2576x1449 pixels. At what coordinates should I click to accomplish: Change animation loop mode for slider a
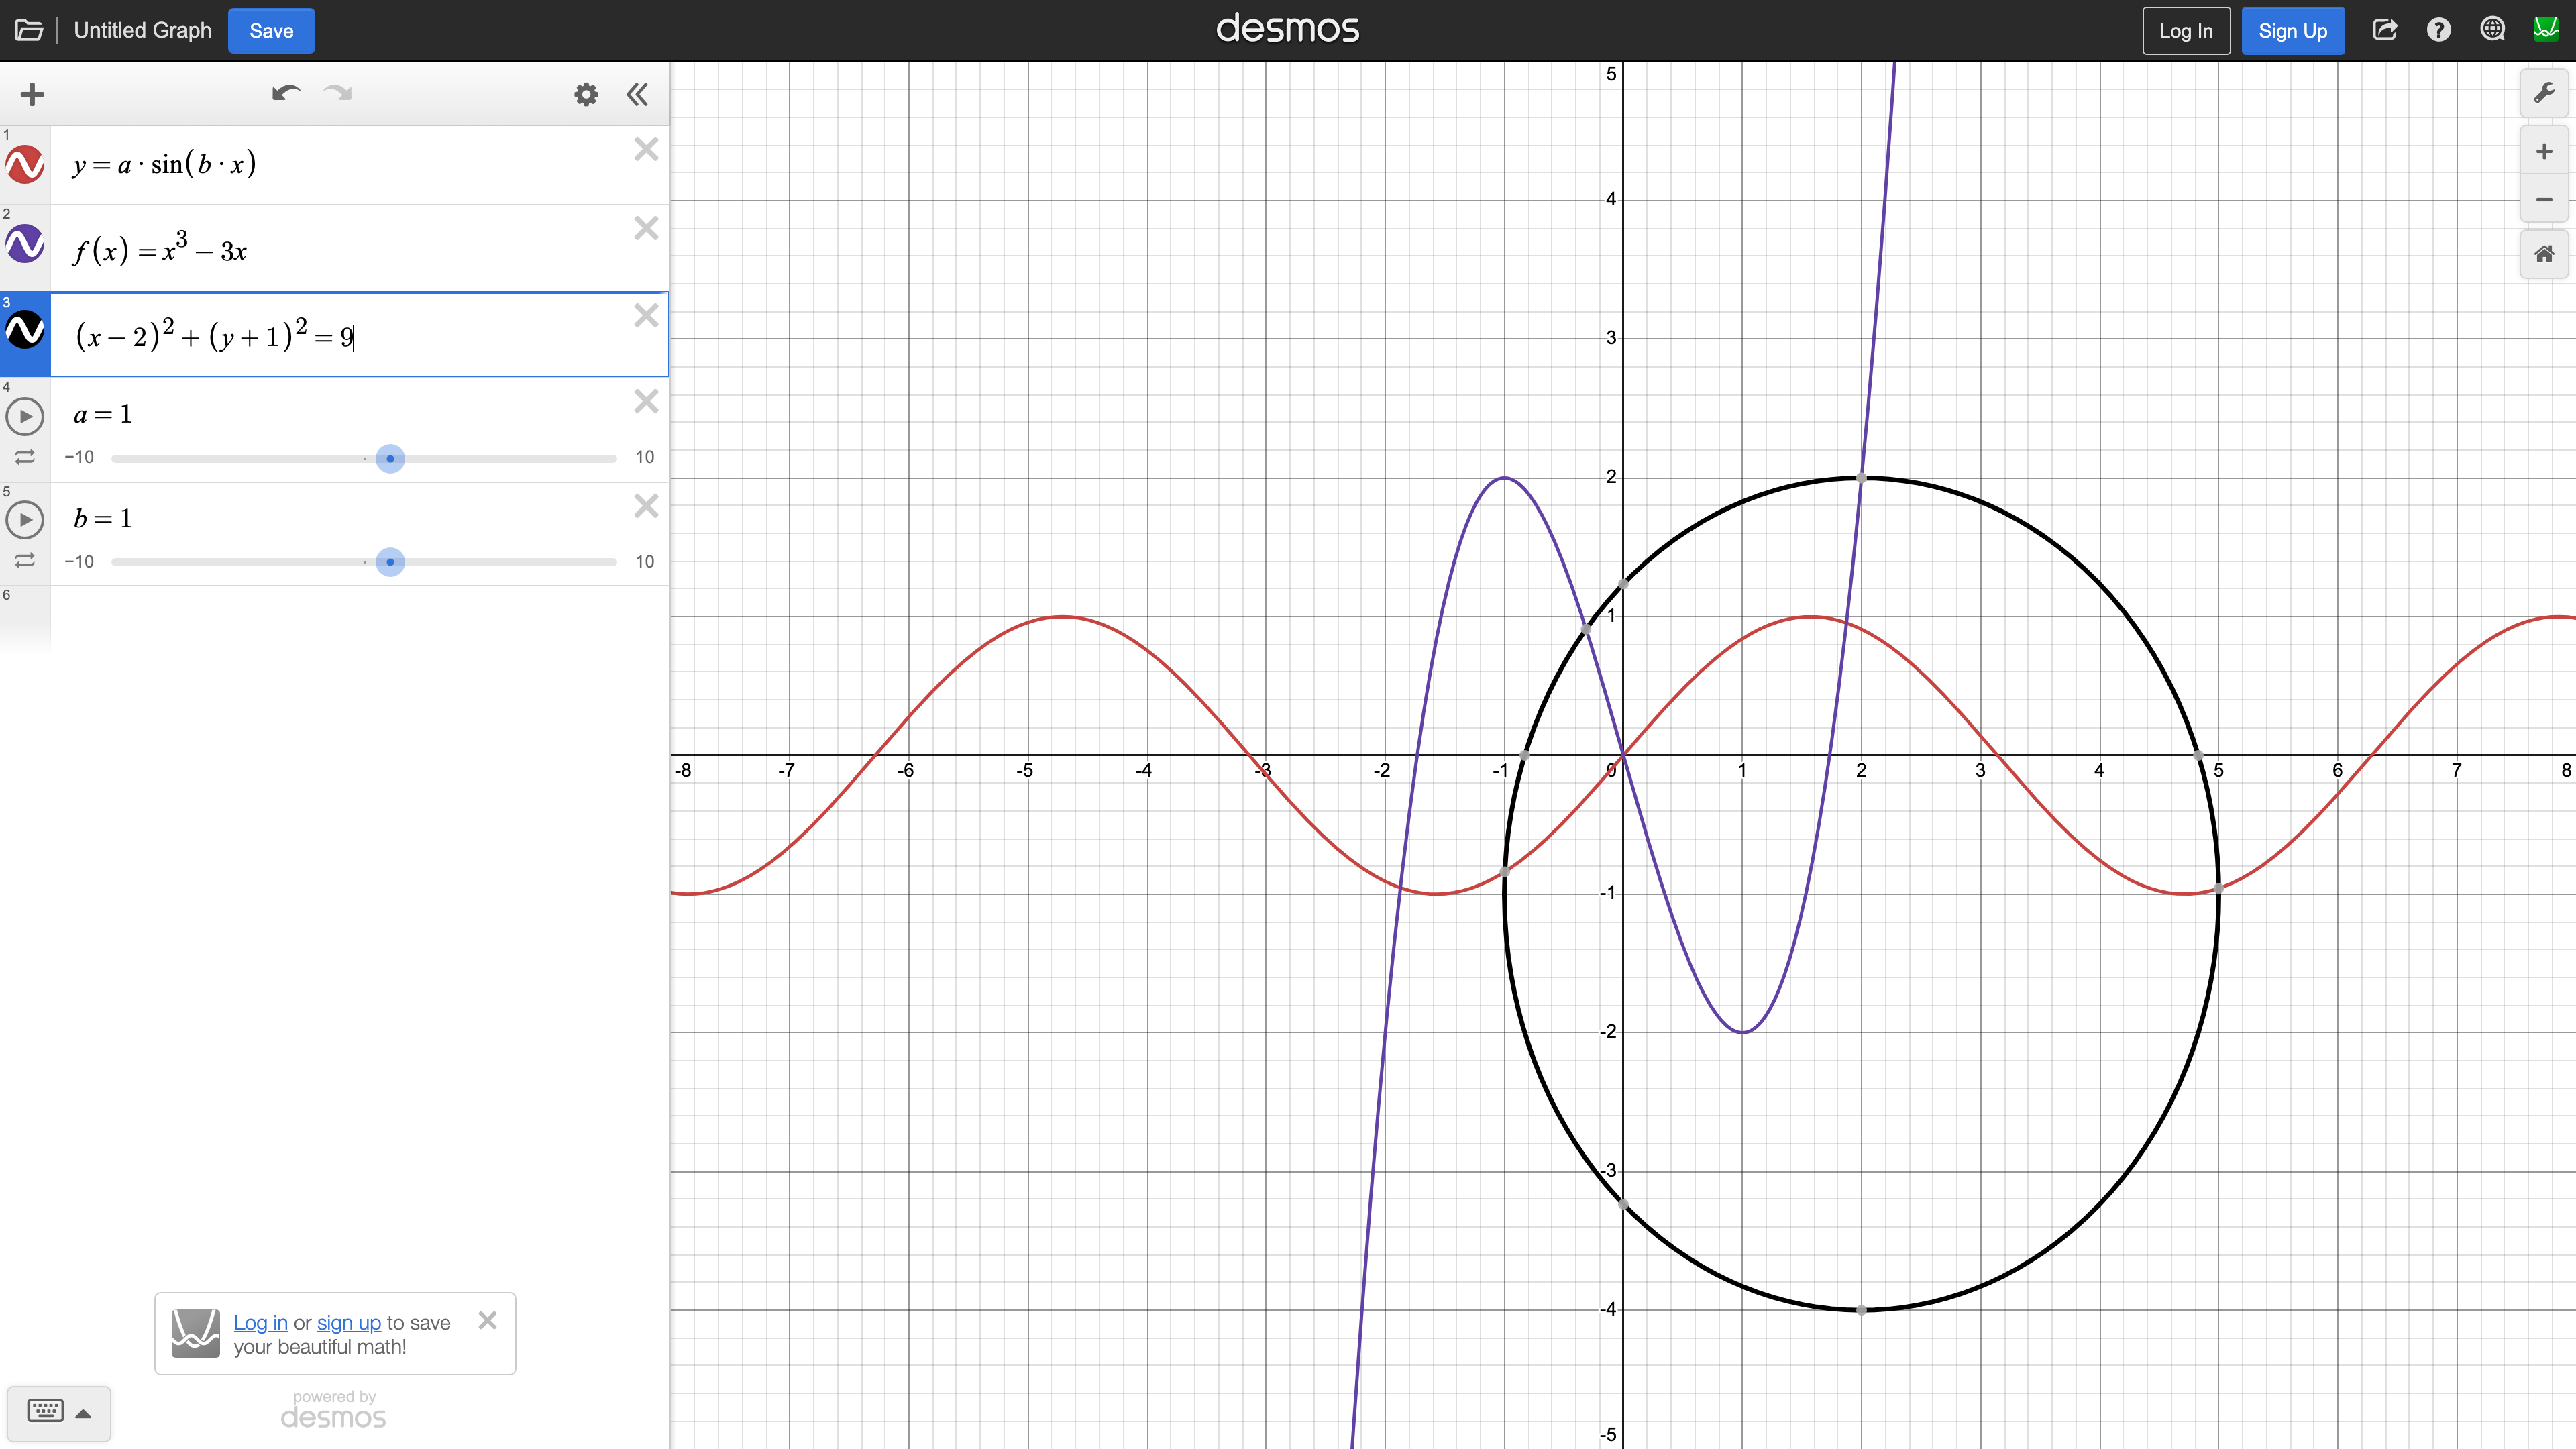point(25,457)
